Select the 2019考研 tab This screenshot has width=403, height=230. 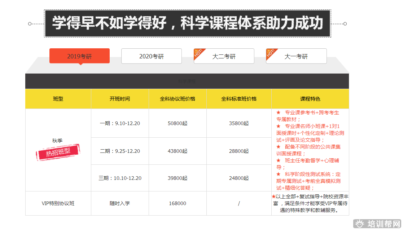click(79, 56)
